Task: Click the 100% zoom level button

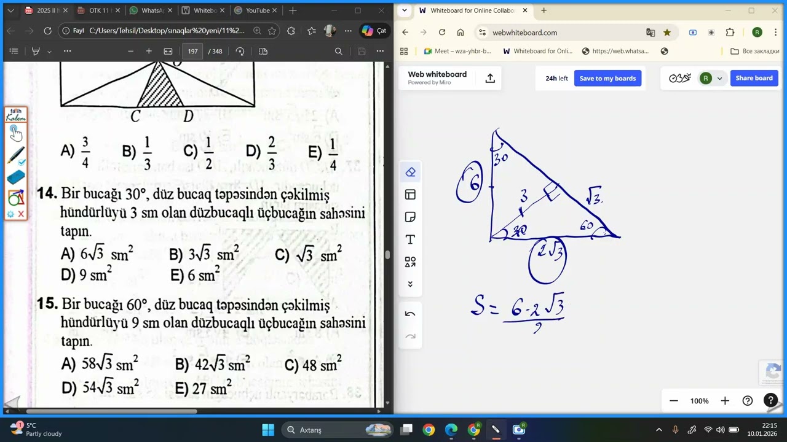Action: coord(699,401)
